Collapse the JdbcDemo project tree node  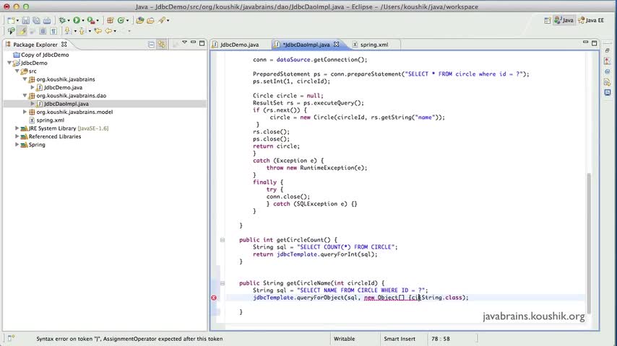[9, 63]
